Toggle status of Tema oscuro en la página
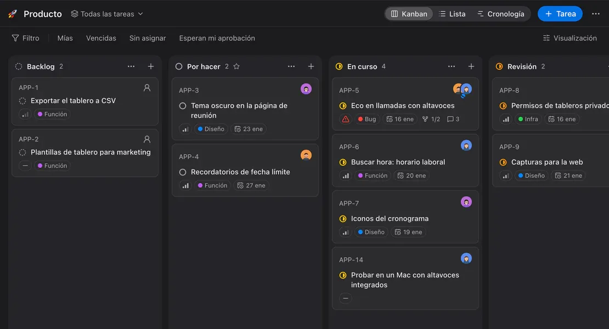The image size is (609, 329). pyautogui.click(x=183, y=106)
